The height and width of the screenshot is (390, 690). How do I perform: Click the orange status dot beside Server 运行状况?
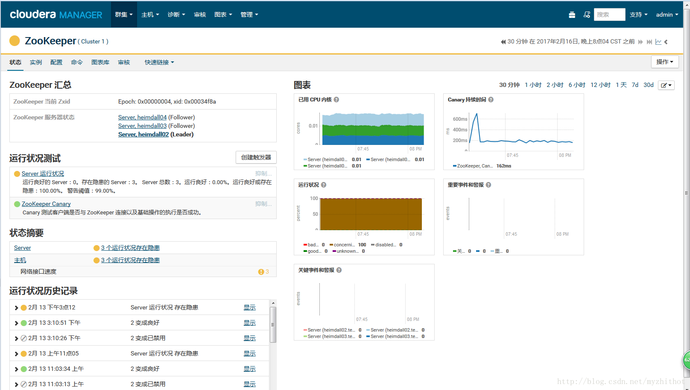tap(17, 174)
